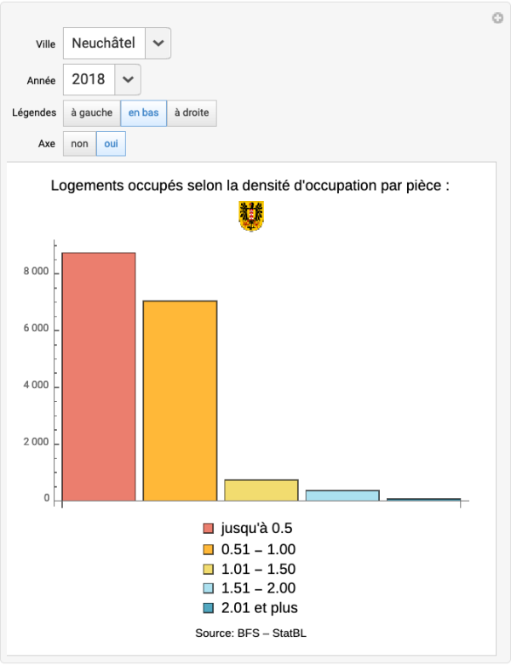Open the Ville dropdown showing Neuchâtel

coord(117,43)
